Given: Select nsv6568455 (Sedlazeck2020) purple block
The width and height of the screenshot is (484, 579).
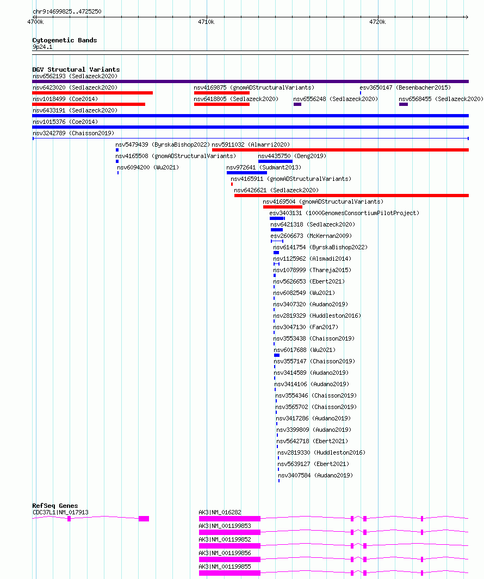Looking at the screenshot, I should pos(404,104).
